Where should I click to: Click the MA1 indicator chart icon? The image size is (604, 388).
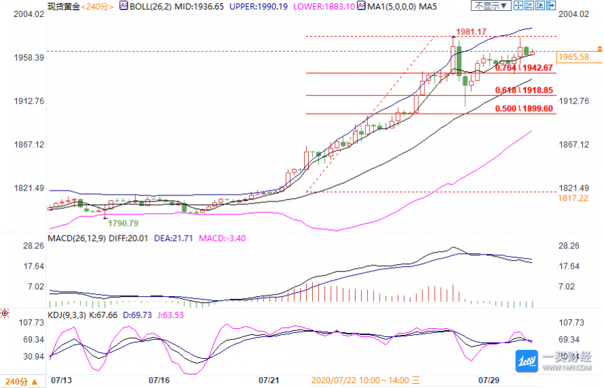pyautogui.click(x=361, y=5)
